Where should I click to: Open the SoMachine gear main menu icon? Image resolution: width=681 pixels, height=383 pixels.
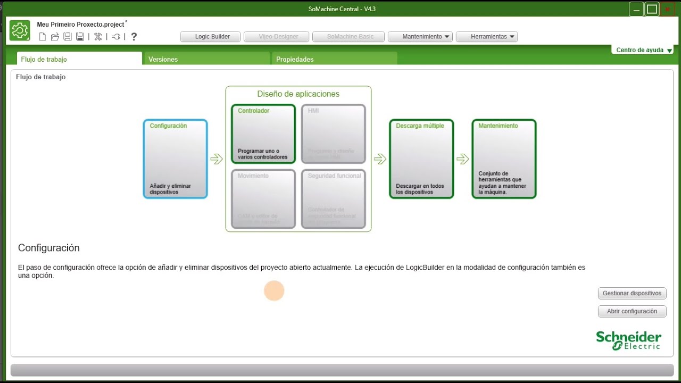(x=20, y=31)
